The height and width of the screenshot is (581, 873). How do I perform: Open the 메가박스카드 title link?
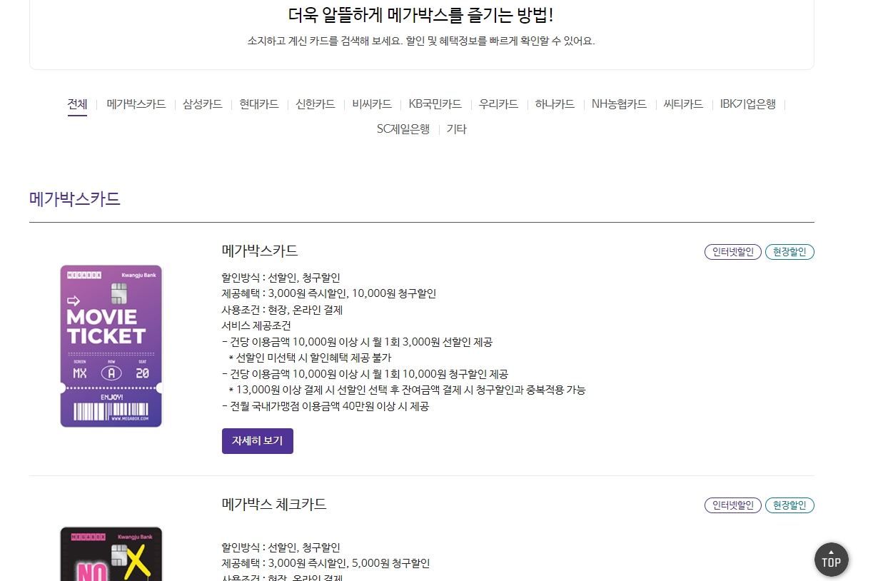259,251
